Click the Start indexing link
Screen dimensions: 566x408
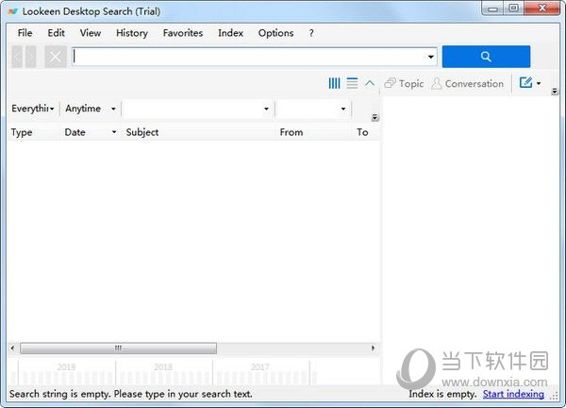tap(513, 394)
